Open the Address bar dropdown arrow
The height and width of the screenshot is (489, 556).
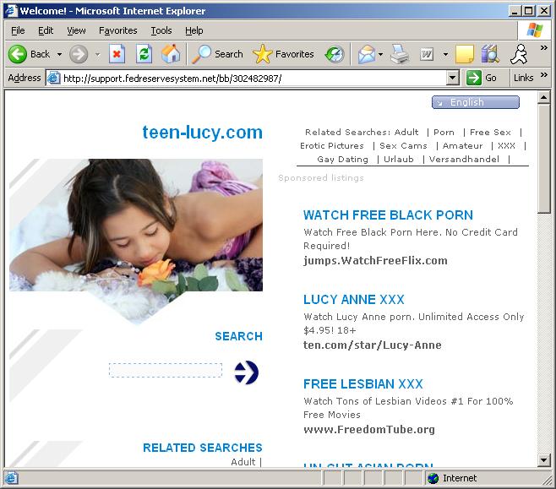[x=452, y=78]
